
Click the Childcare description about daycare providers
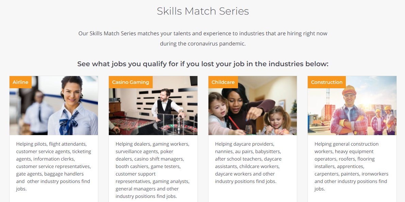249,163
